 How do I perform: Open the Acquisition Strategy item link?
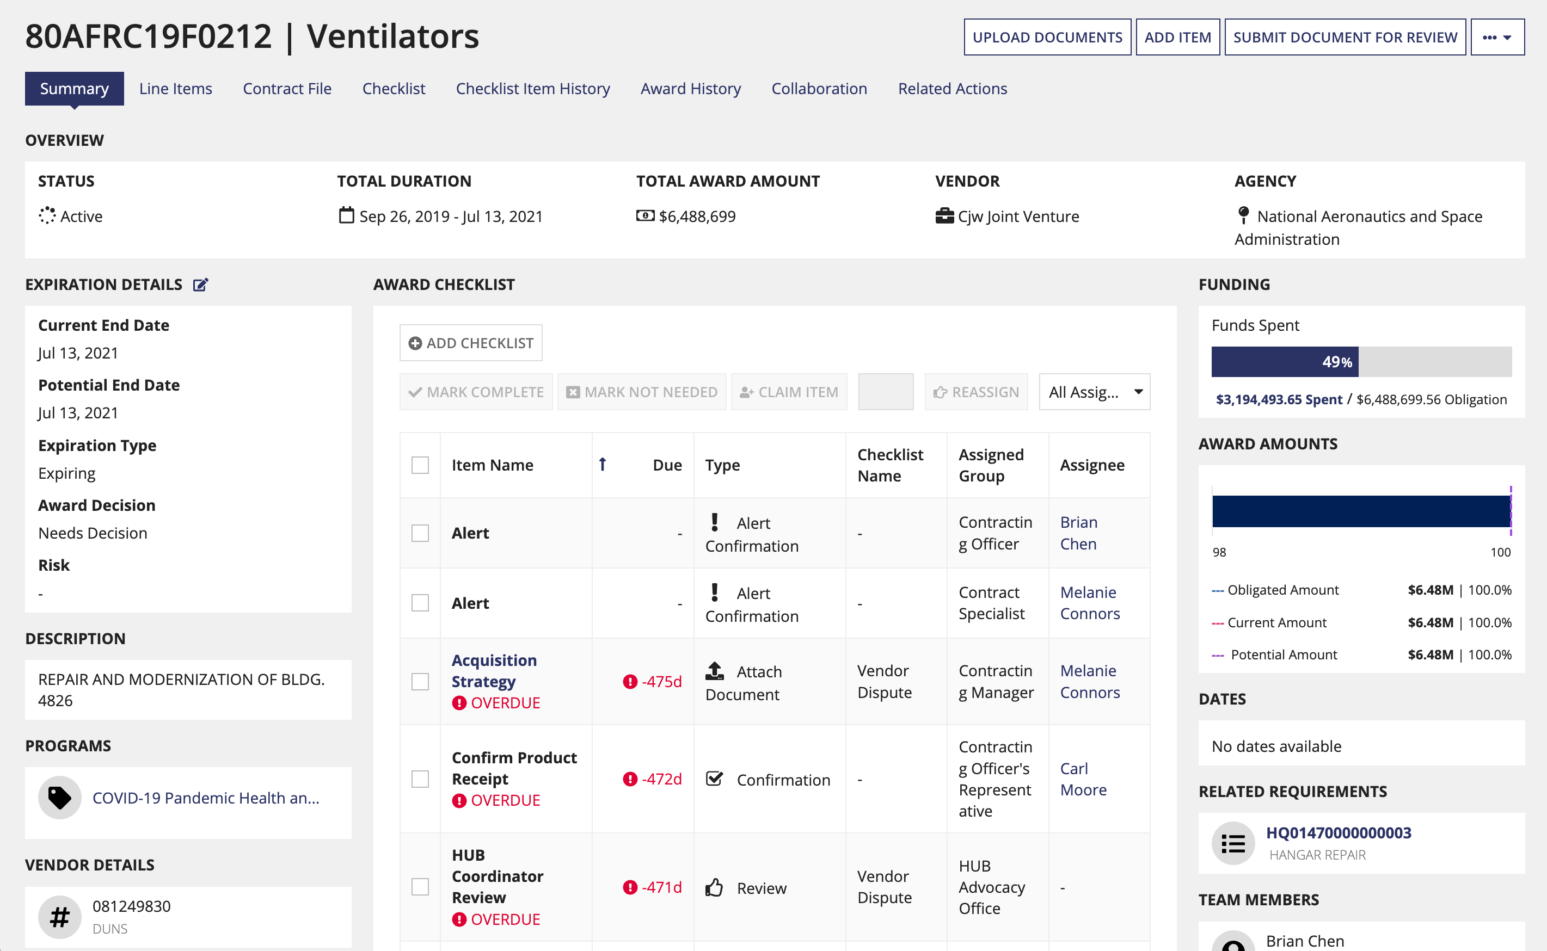pos(494,670)
